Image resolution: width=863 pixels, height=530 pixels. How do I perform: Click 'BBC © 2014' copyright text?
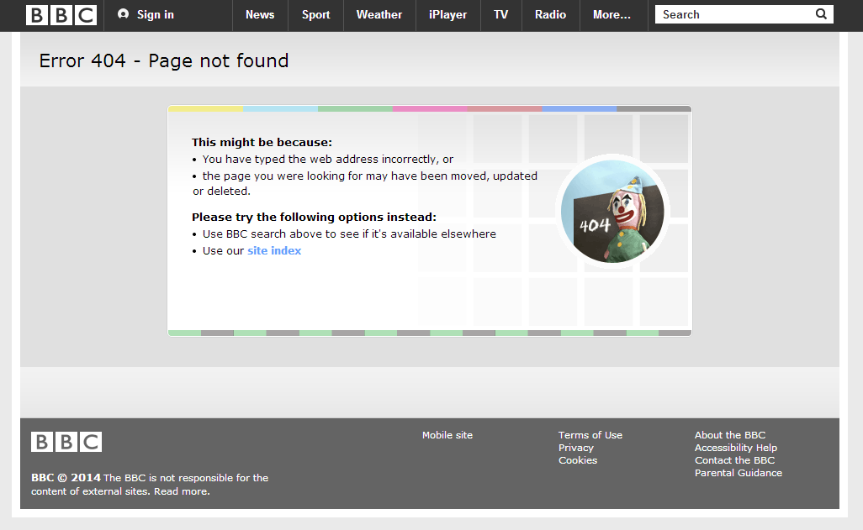(66, 478)
